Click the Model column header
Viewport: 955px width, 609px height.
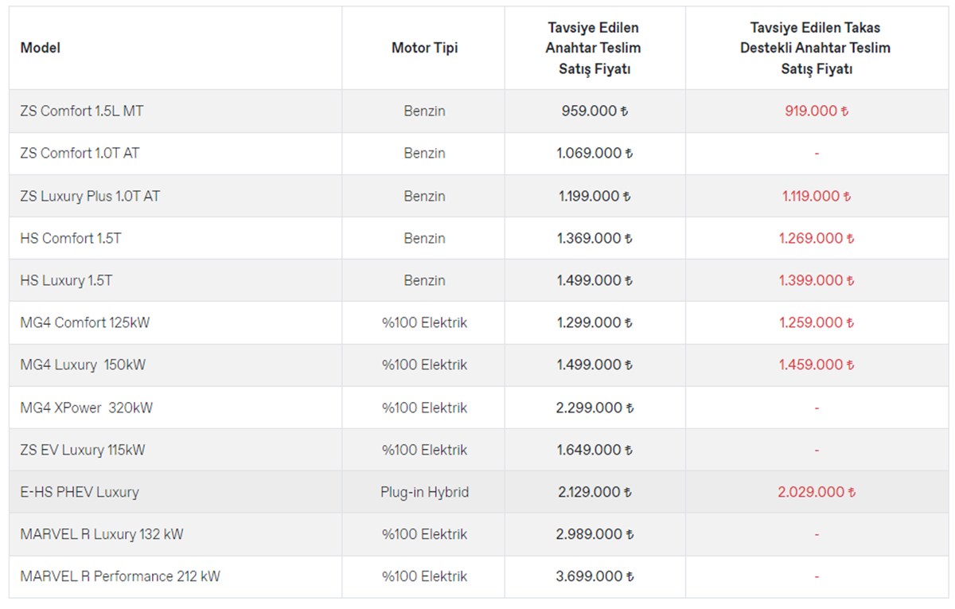[x=41, y=48]
